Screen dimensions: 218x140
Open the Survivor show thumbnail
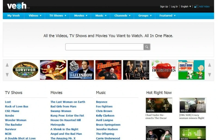click(25, 70)
